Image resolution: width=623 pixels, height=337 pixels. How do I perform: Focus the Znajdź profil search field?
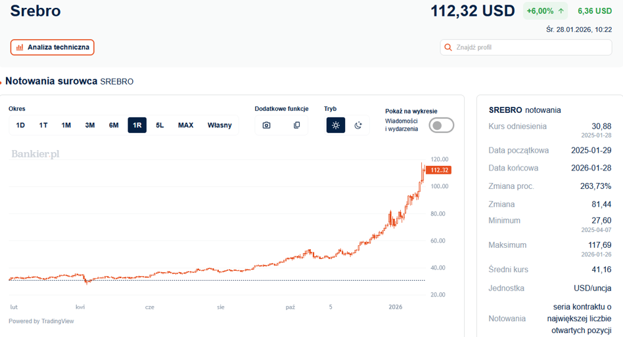pyautogui.click(x=526, y=47)
